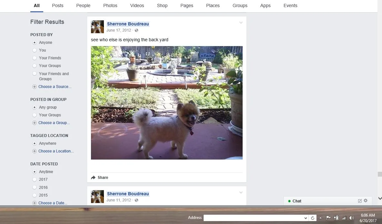This screenshot has width=382, height=224.
Task: Click plus icon beside Choose a Location
Action: tap(35, 151)
